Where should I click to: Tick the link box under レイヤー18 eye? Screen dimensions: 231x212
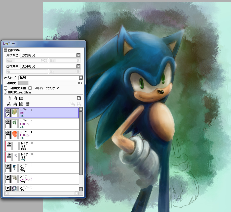(x=8, y=181)
